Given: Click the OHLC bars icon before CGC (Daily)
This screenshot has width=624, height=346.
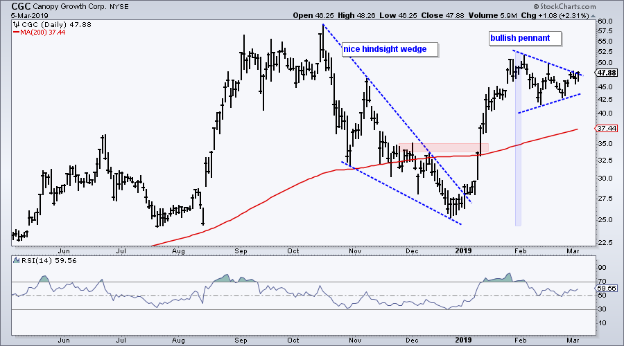Looking at the screenshot, I should tap(17, 25).
